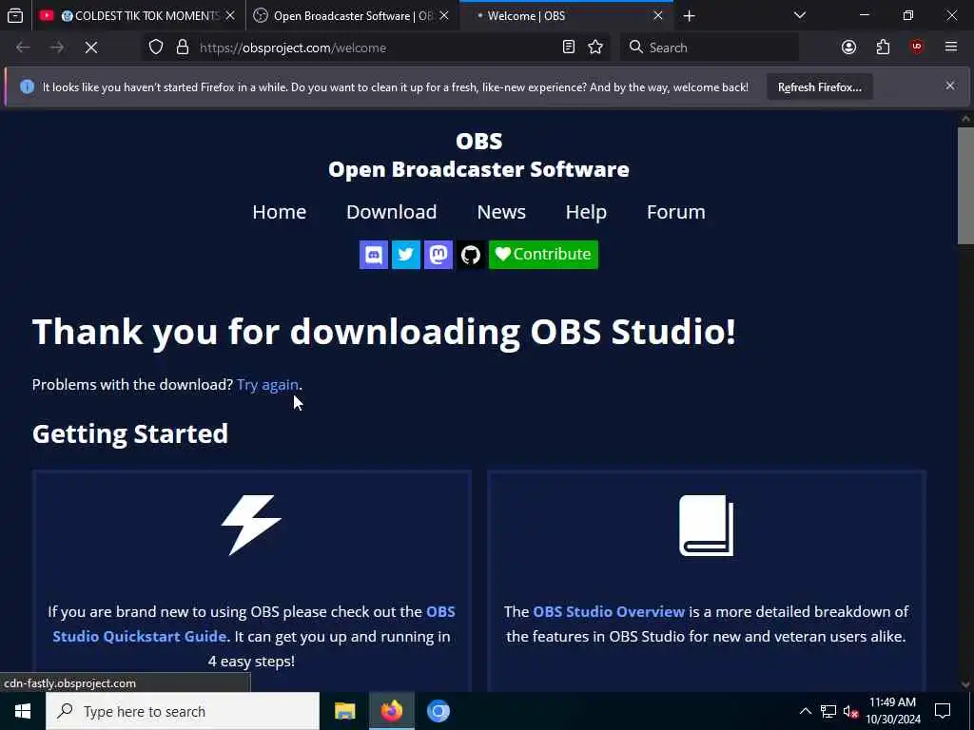Open the OBS Studio Quickstart Guide link
The image size is (974, 730).
click(x=253, y=624)
